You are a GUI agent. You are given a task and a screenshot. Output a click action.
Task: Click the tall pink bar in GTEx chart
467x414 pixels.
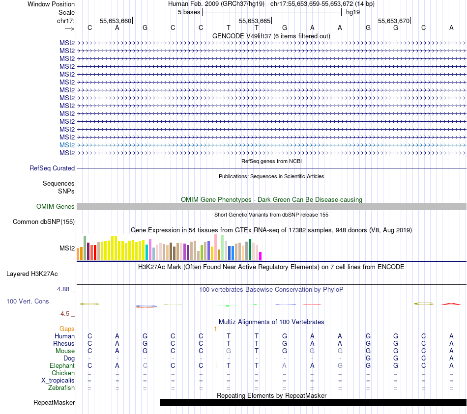pyautogui.click(x=216, y=247)
